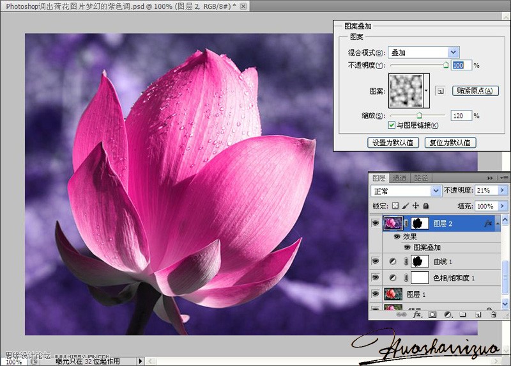The height and width of the screenshot is (366, 511).
Task: Close the document tab with X icon
Action: tap(243, 6)
